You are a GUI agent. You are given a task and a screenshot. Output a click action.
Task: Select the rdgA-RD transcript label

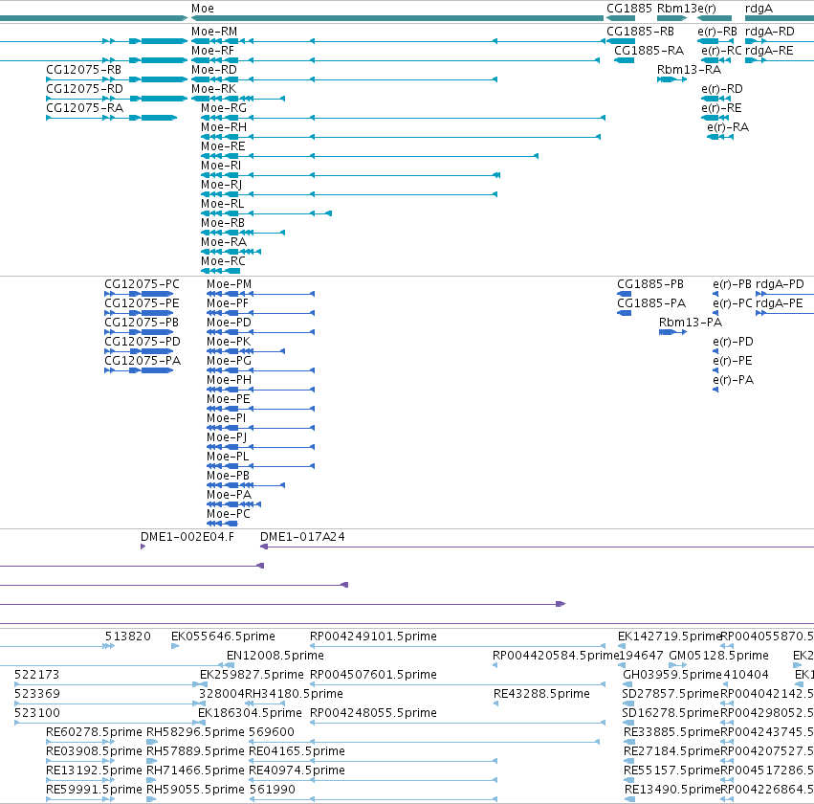770,32
